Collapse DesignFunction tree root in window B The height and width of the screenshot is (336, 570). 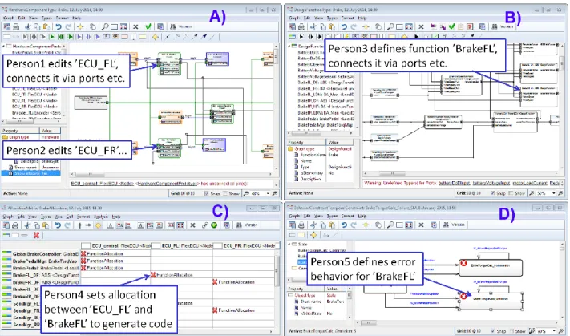289,47
